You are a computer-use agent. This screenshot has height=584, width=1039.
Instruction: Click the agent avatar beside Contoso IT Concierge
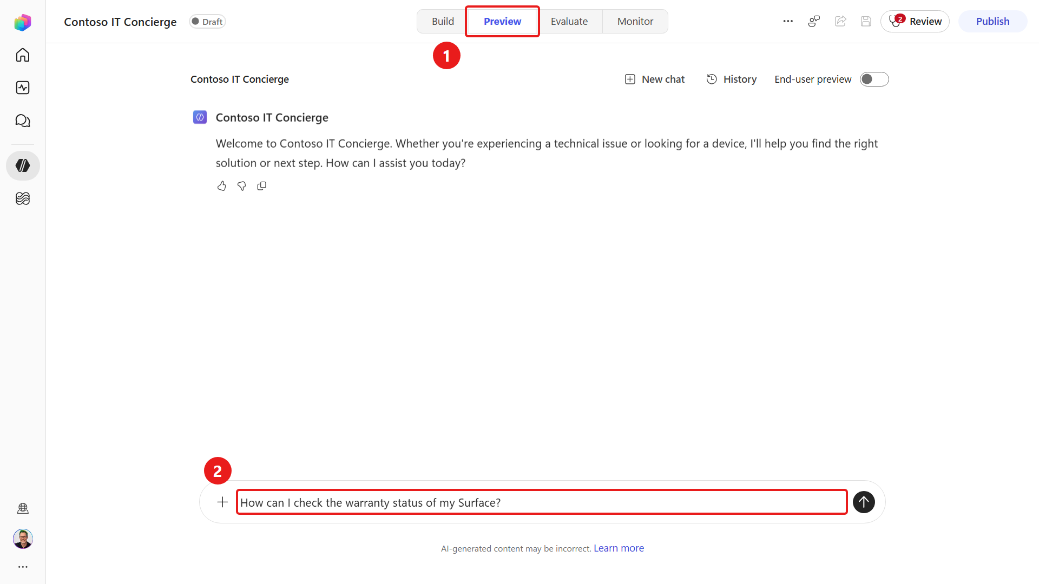[200, 117]
